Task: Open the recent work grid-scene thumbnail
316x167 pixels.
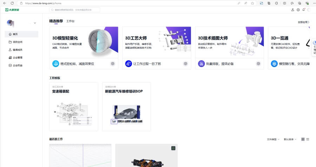Action: (x=80, y=155)
